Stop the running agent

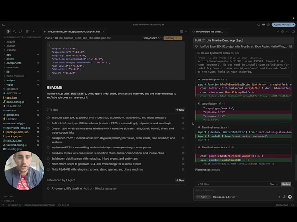click(x=274, y=184)
